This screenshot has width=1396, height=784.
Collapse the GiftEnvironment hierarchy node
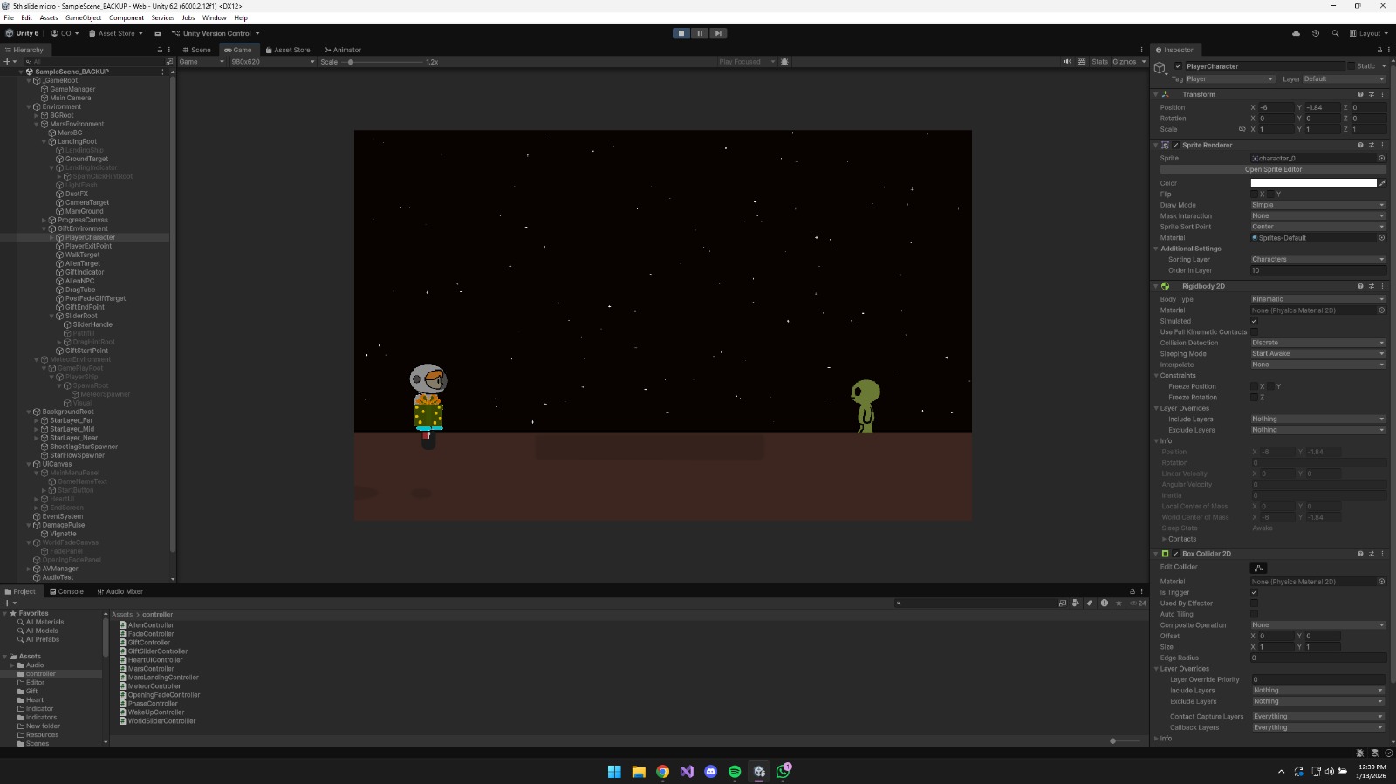(x=44, y=228)
